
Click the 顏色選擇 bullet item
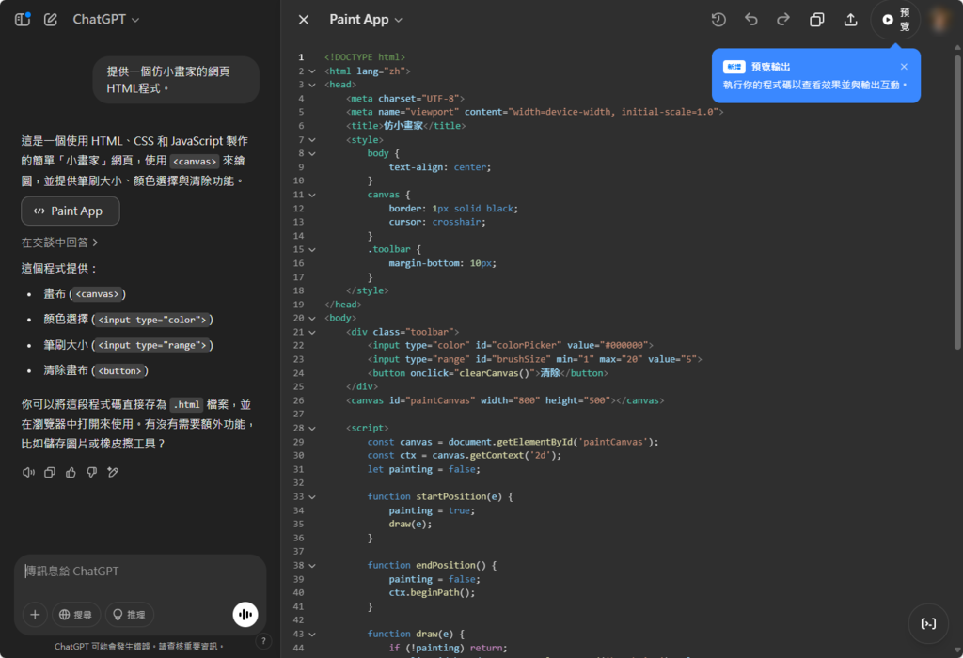[x=128, y=320]
